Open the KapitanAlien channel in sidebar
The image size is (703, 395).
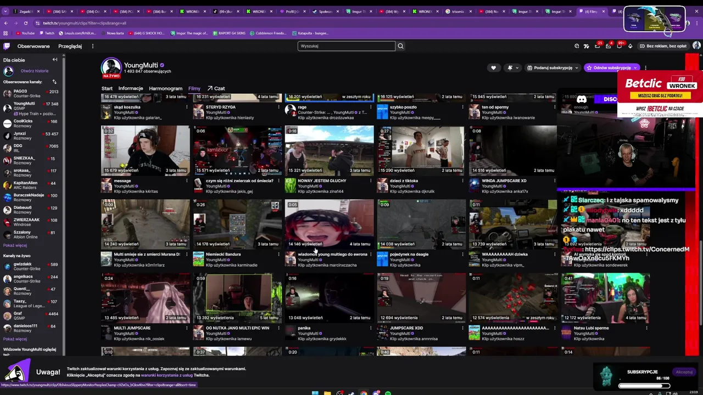coord(31,185)
